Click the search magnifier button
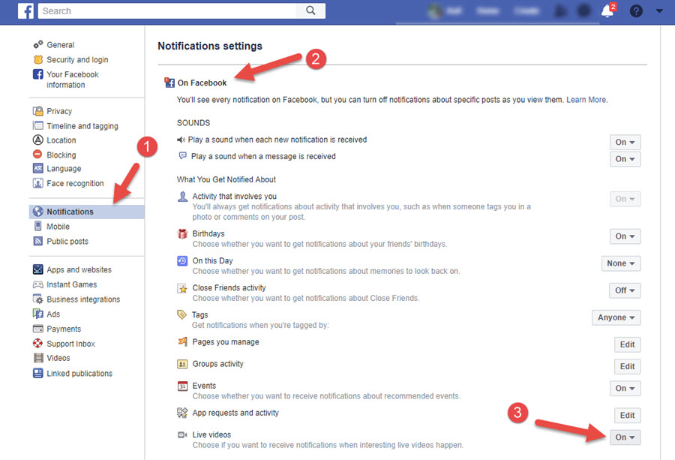 pos(310,11)
